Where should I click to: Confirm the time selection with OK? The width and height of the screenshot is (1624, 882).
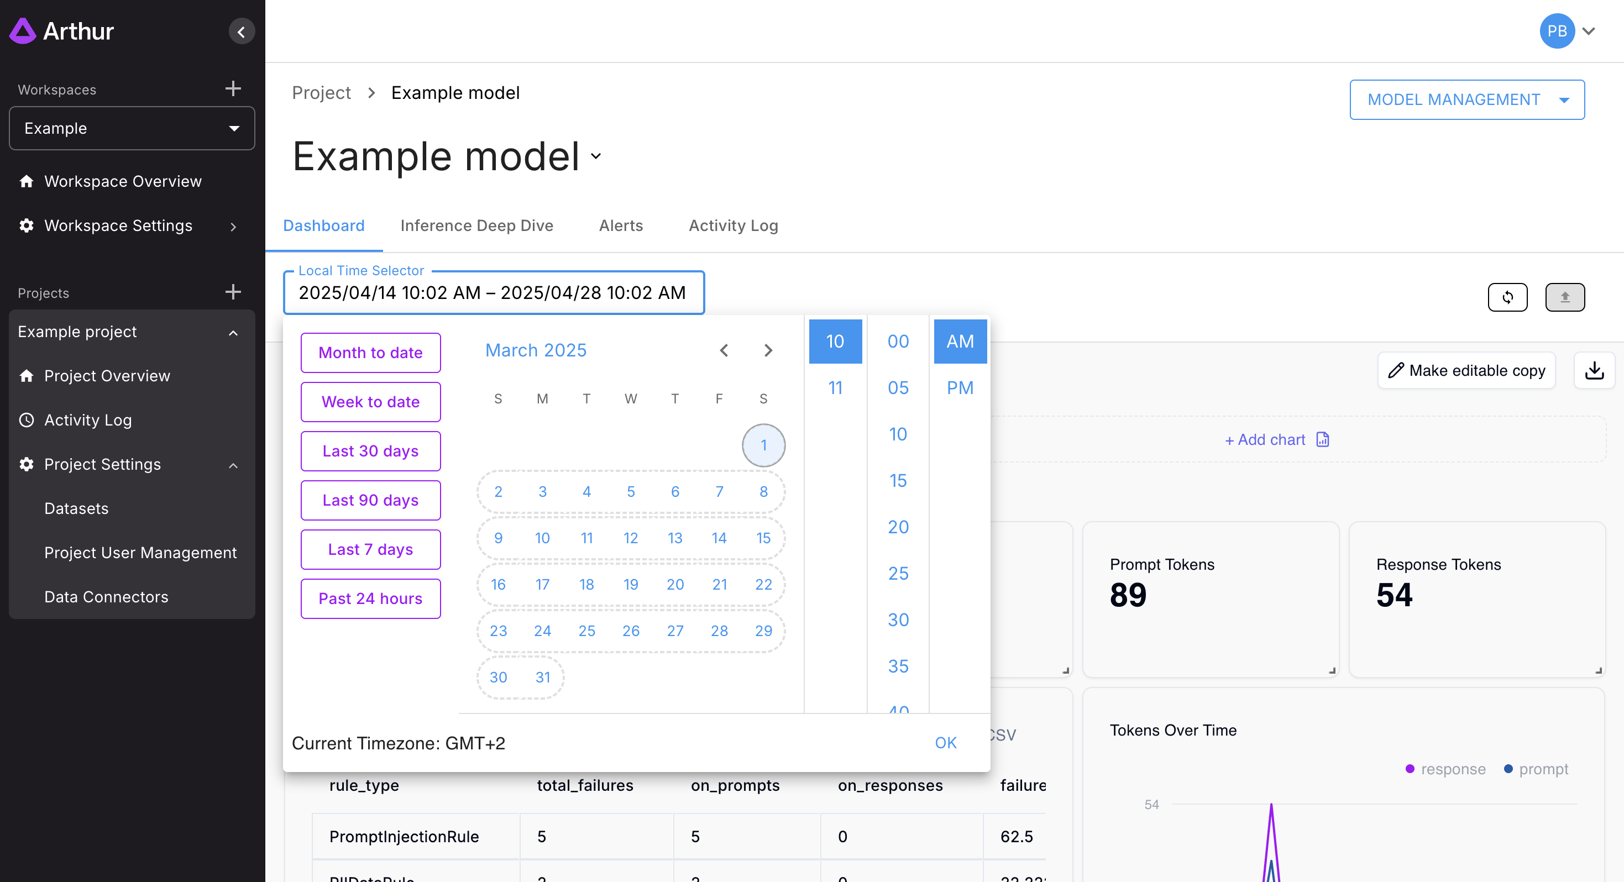(945, 743)
